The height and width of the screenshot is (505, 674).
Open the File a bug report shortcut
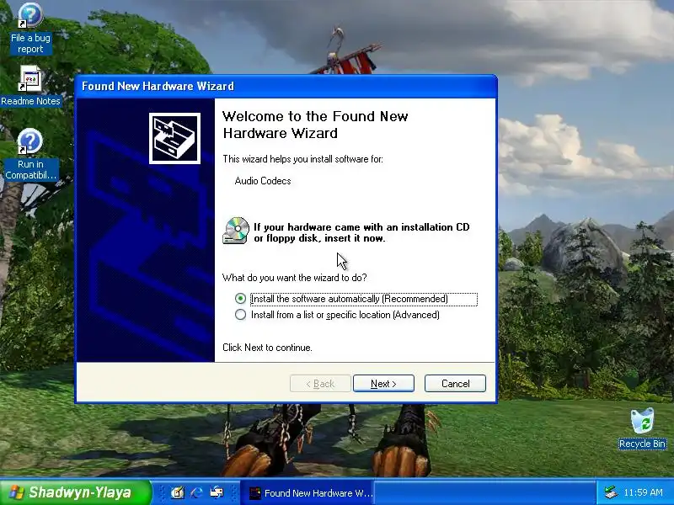(x=30, y=29)
